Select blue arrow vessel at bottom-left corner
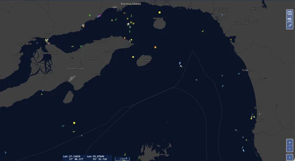295x161 pixels. pos(5,152)
